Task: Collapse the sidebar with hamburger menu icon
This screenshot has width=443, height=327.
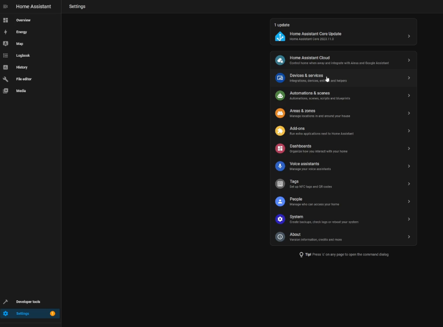Action: [5, 7]
